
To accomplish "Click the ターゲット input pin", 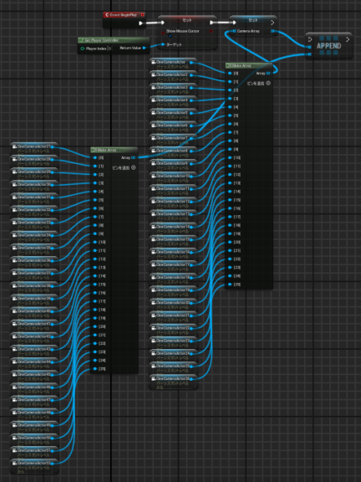I will click(x=163, y=44).
